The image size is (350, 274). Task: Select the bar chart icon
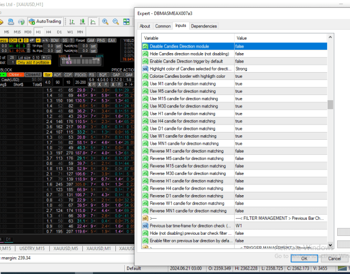coord(72,22)
